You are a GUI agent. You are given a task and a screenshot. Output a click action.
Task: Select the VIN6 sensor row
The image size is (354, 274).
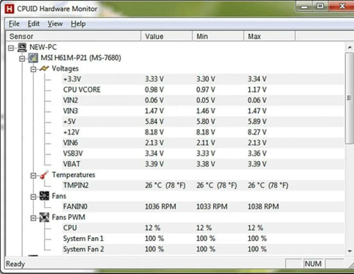pos(203,142)
